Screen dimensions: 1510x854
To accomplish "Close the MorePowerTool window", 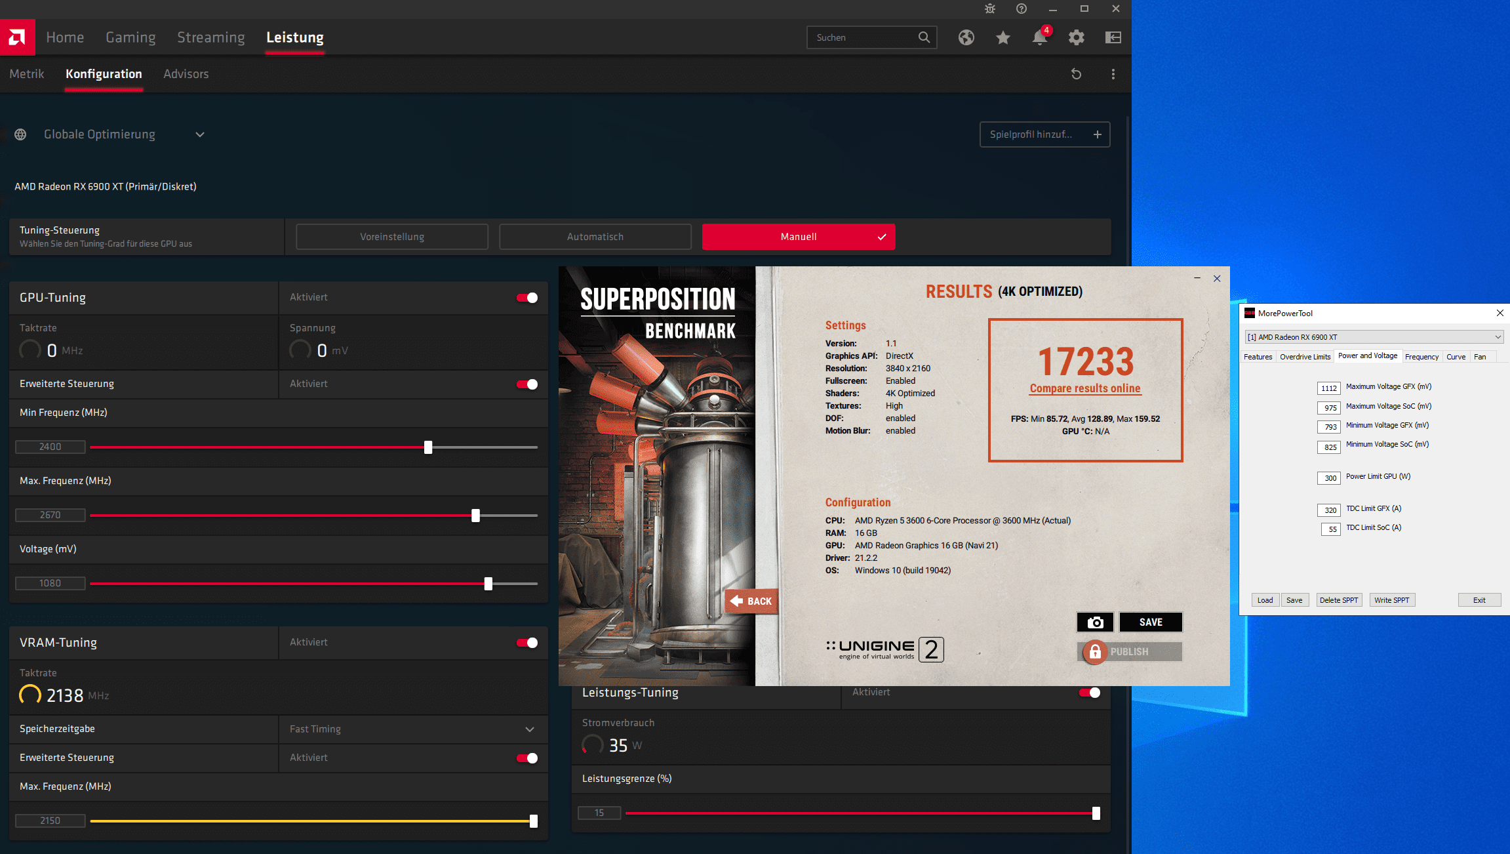I will pyautogui.click(x=1500, y=313).
